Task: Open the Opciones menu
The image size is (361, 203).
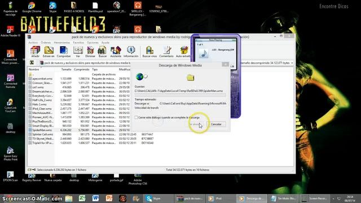Action: 93,43
